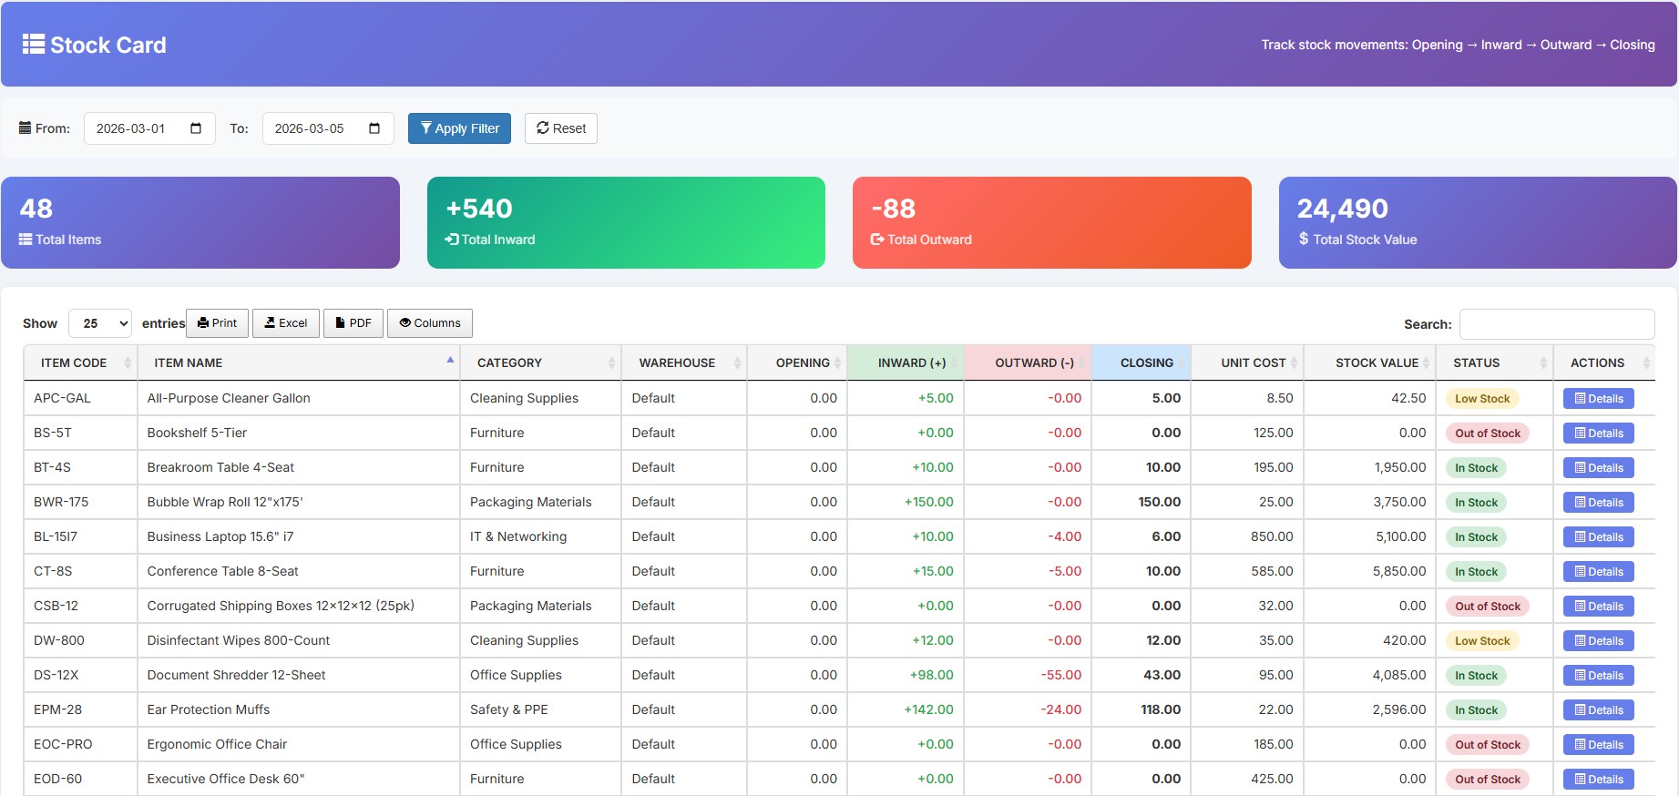Image resolution: width=1679 pixels, height=796 pixels.
Task: Sort the table by Unit Cost column
Action: click(x=1253, y=362)
